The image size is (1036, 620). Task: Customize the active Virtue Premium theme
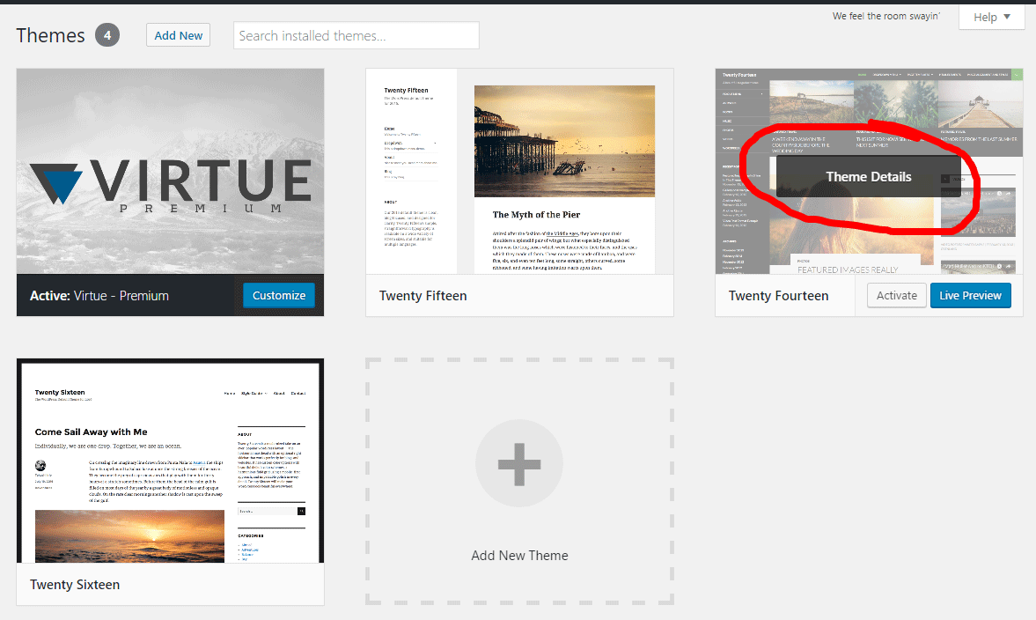click(278, 295)
